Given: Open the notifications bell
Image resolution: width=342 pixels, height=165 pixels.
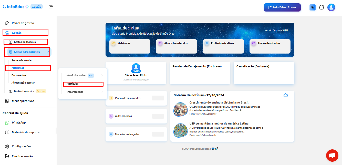Looking at the screenshot, I should click(x=322, y=7).
